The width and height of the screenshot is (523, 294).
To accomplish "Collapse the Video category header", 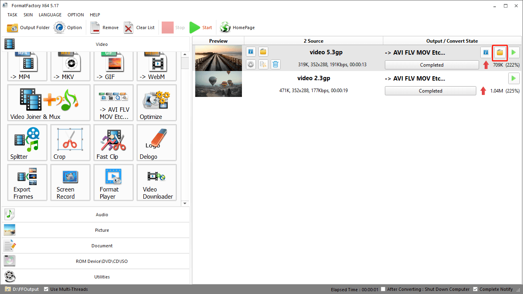I will tap(96, 44).
